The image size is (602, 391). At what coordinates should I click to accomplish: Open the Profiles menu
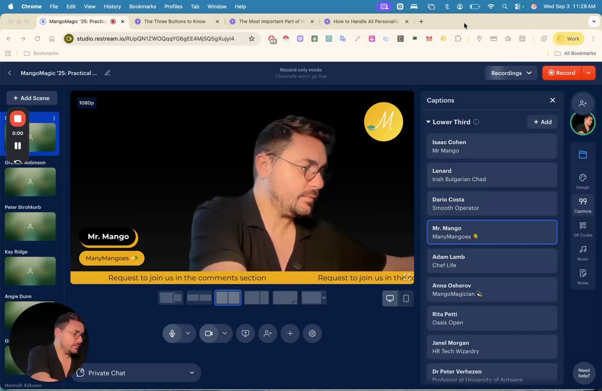click(x=173, y=7)
